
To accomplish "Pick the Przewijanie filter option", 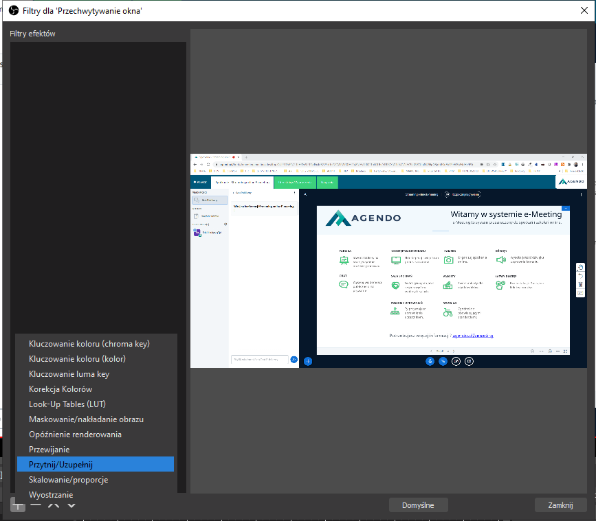I will point(49,450).
